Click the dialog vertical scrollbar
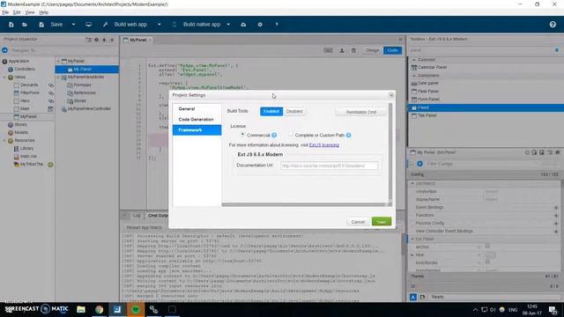 point(390,151)
